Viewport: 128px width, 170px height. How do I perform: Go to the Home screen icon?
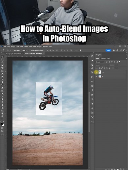[x=3, y=50]
